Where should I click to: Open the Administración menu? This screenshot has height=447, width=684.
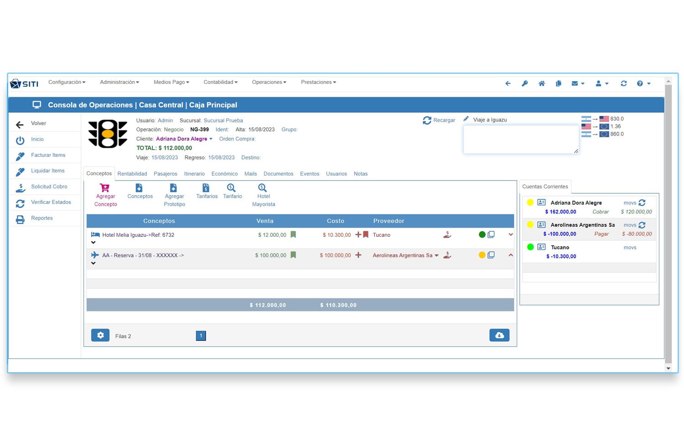point(119,82)
